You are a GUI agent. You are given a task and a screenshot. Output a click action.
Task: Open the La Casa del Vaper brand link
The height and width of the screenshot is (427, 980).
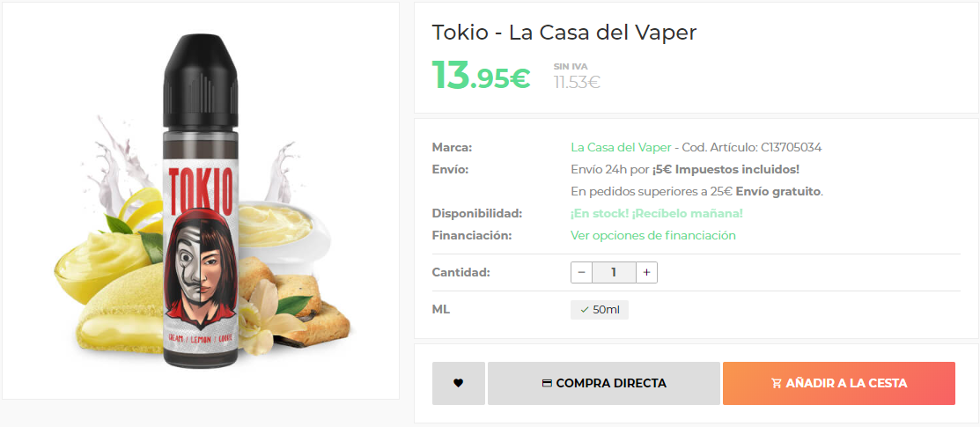[621, 148]
